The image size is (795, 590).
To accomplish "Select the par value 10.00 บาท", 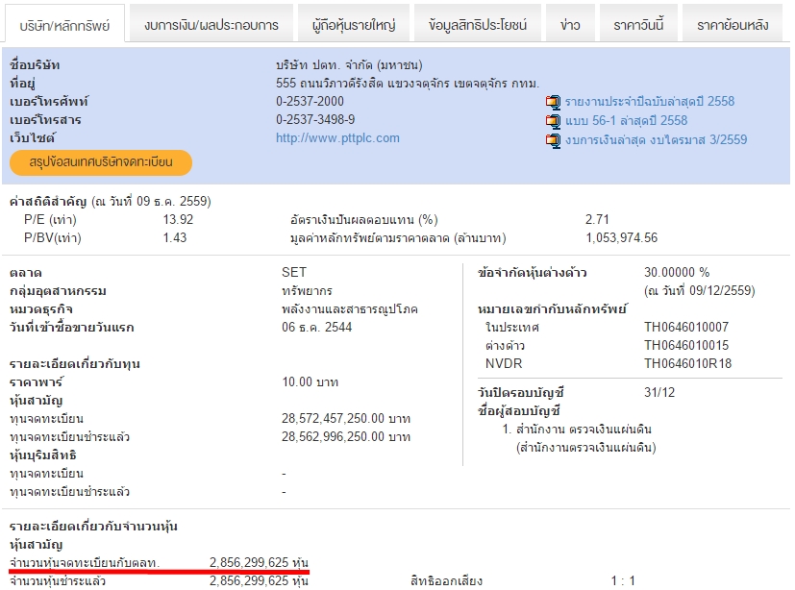I will (311, 381).
